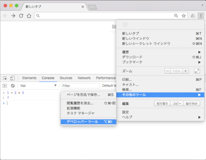Click the Google Drive extension icon
Screen dimensions: 206x160
[x=193, y=16]
